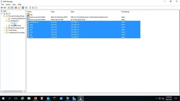Delete selected records with red X
Screen dimensions: 180x101
click(x=16, y=8)
